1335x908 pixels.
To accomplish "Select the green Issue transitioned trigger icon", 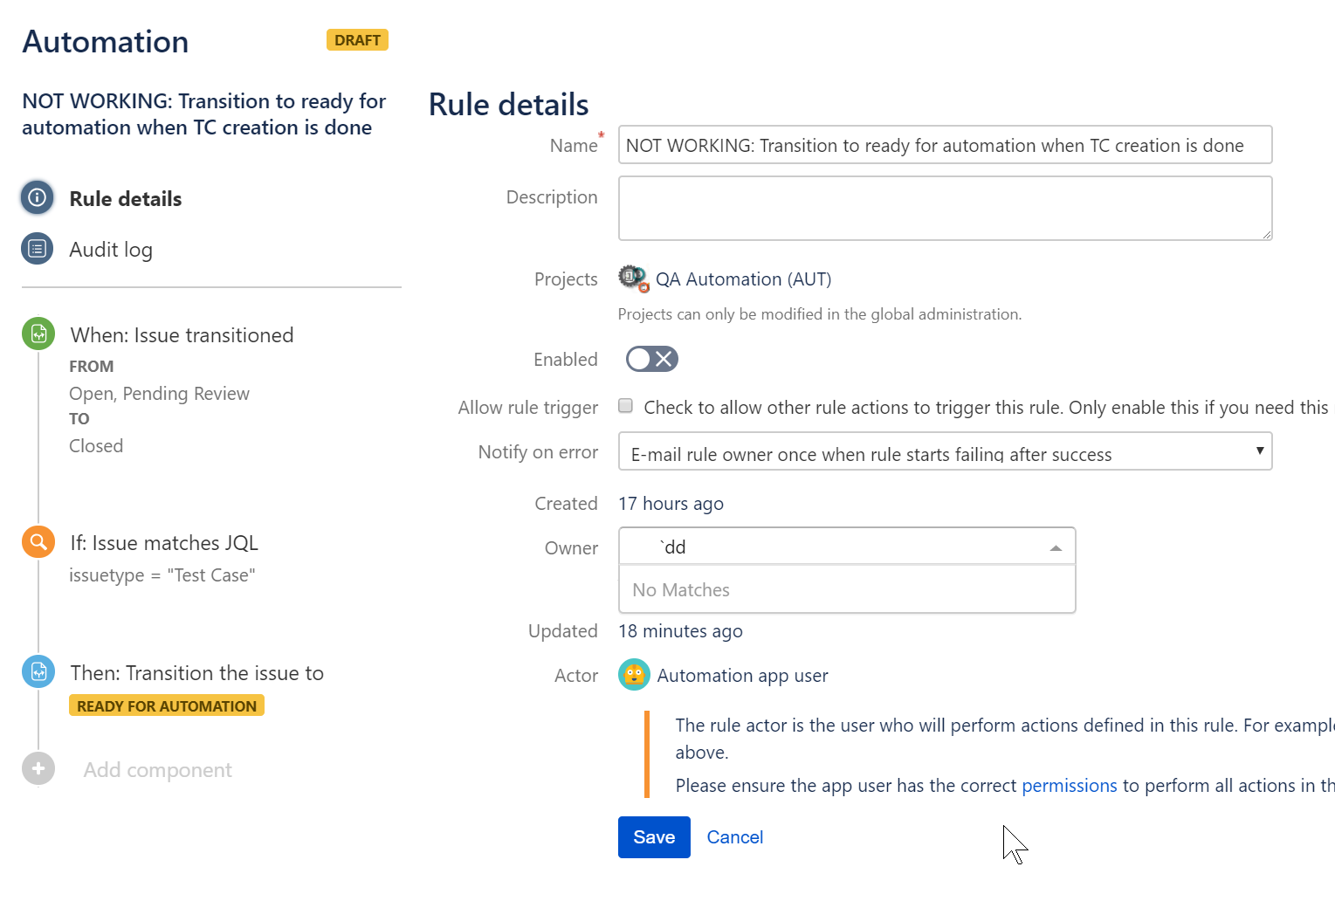I will [38, 334].
